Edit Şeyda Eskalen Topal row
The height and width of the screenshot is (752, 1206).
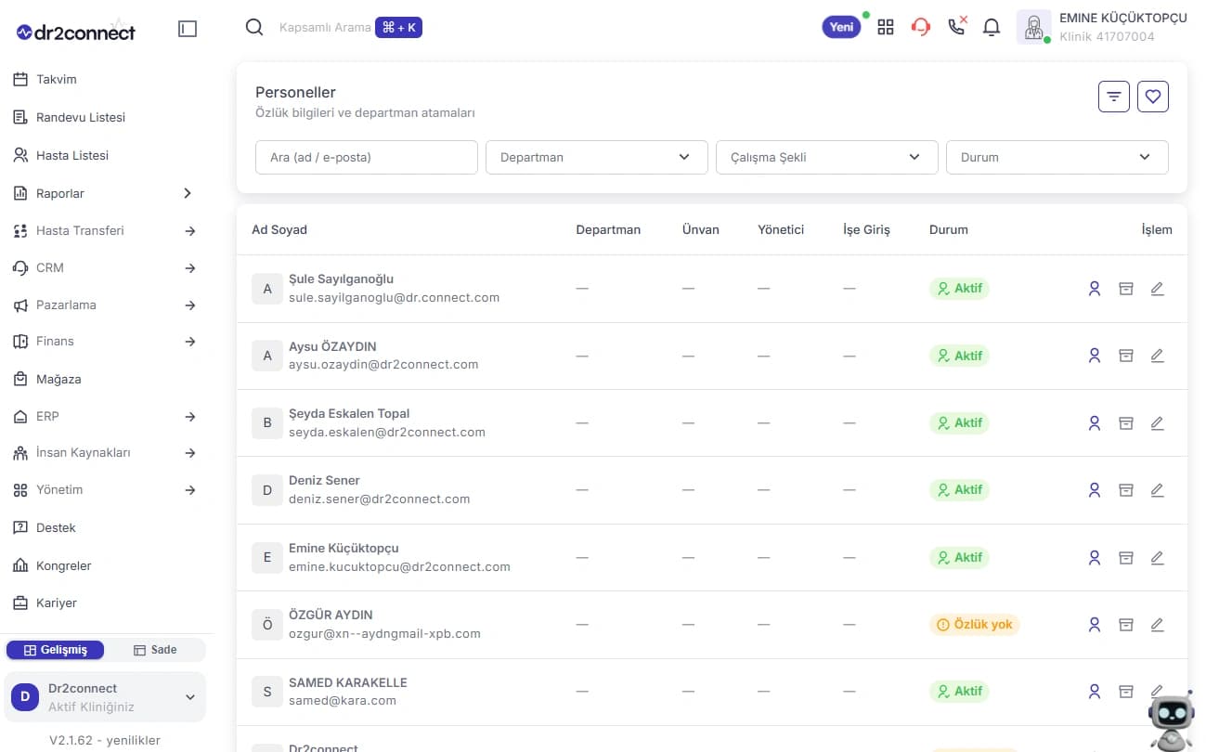click(x=1157, y=422)
